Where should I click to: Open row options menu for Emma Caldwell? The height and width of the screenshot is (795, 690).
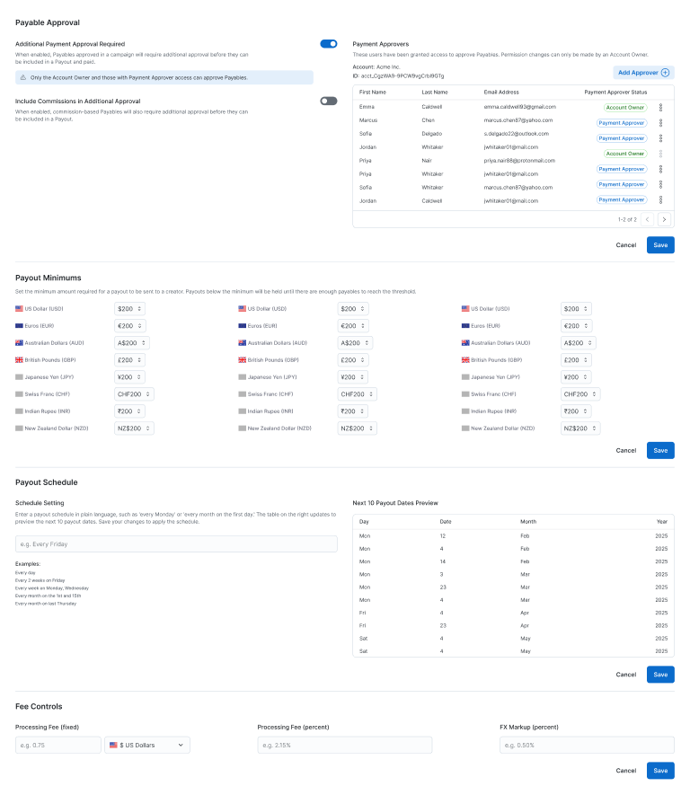pyautogui.click(x=661, y=107)
